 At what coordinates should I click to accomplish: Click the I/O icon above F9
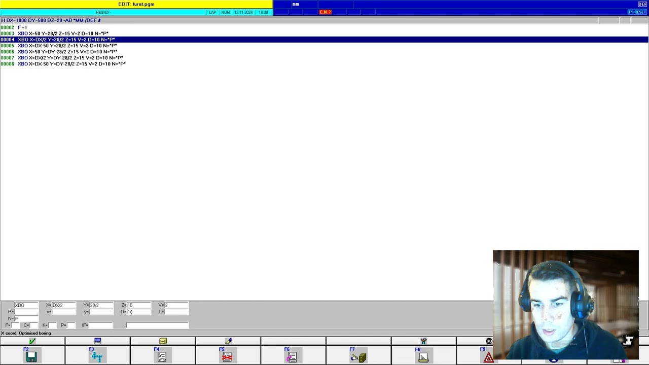pos(489,341)
